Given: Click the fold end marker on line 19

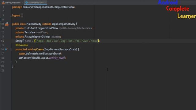Looking at the screenshot, I should click(x=11, y=62).
